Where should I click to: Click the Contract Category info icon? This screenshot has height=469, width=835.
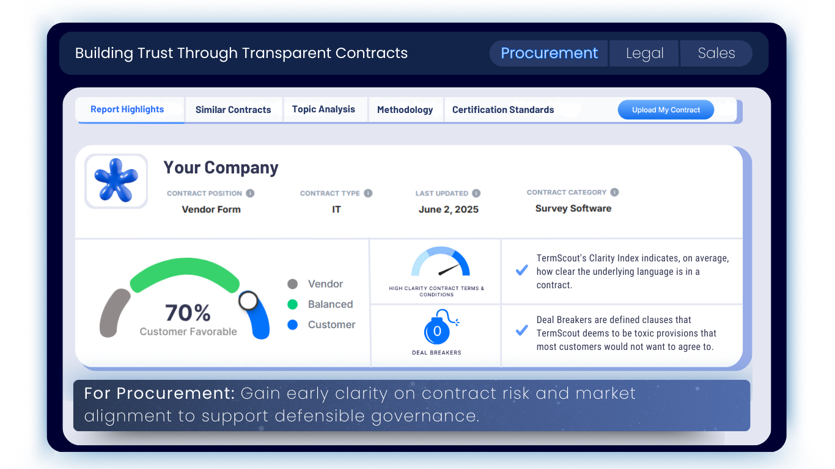pos(614,192)
